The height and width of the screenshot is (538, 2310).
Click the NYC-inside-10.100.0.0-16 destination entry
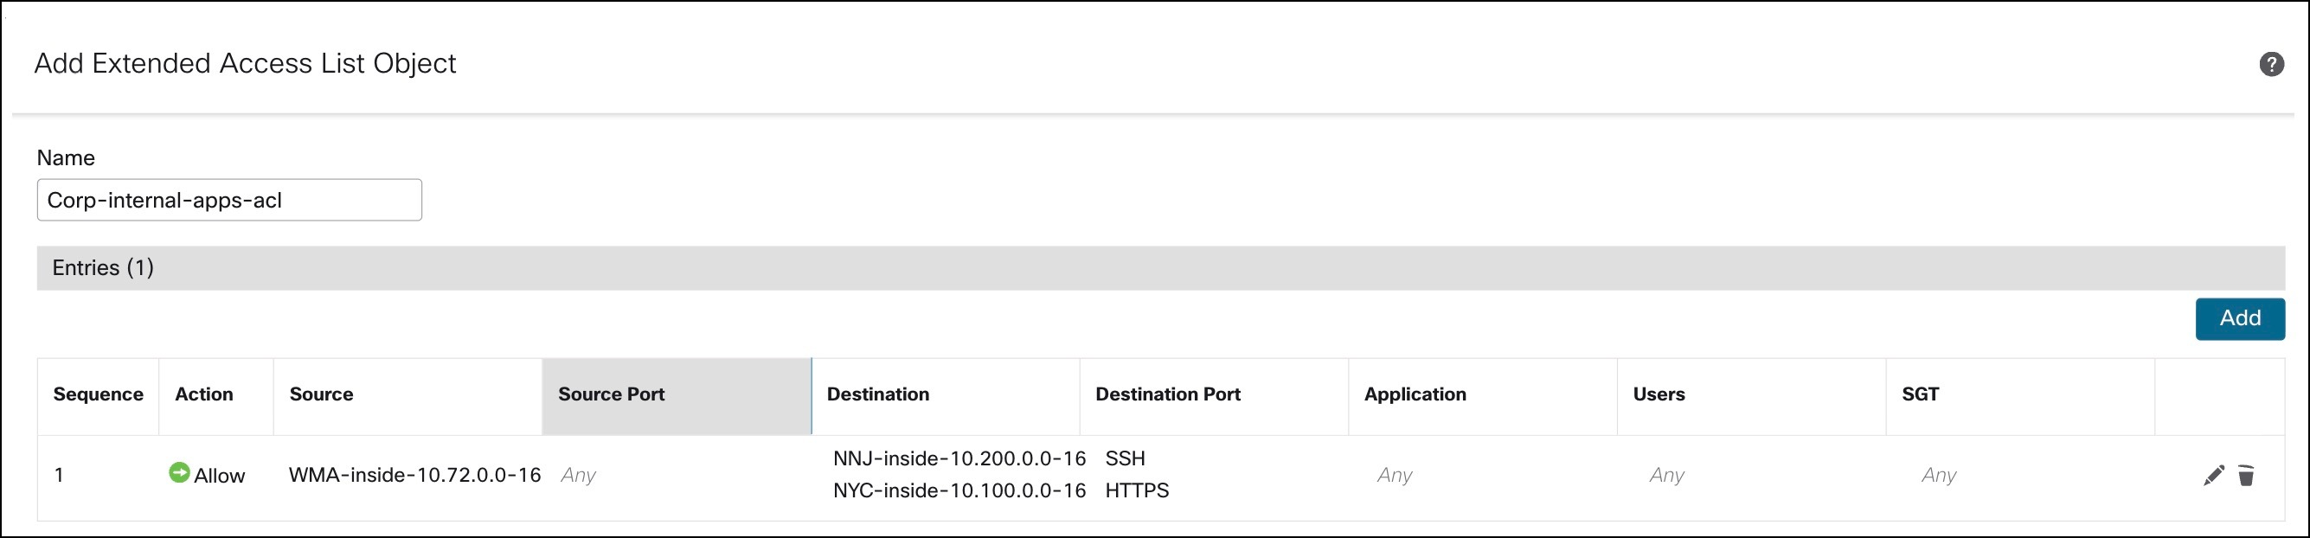[x=959, y=491]
